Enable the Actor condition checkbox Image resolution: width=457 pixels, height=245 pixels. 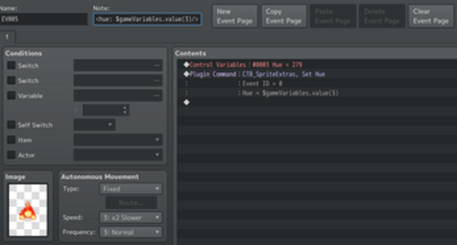point(11,155)
